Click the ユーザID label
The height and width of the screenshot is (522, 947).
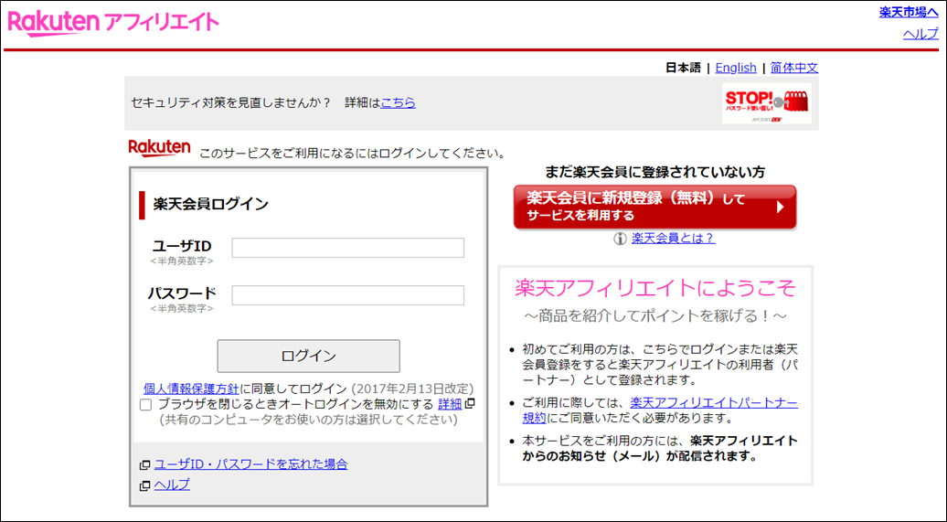[182, 246]
